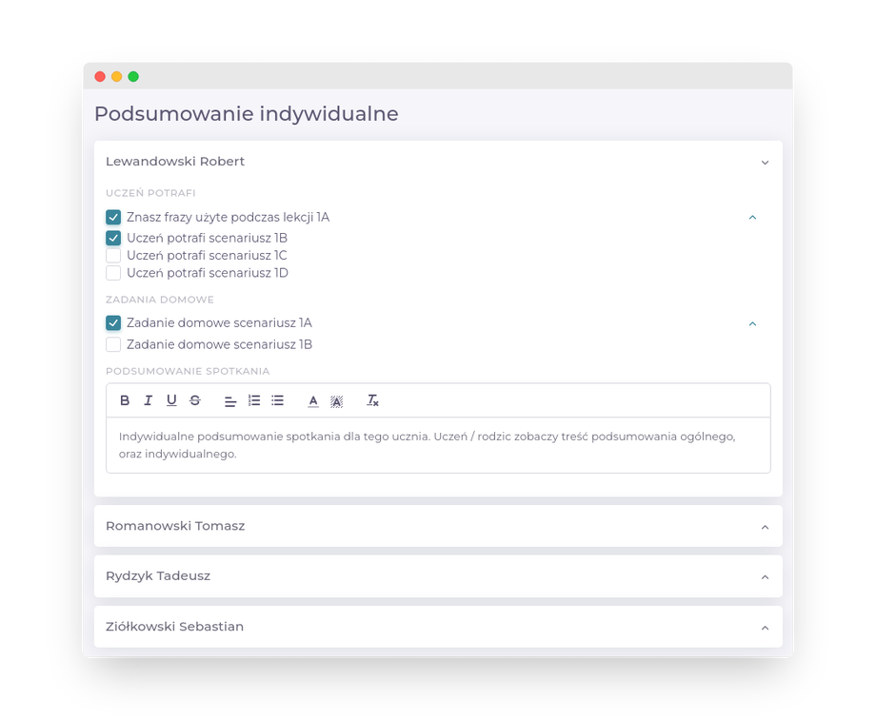Clear text formatting in editor

coord(373,400)
